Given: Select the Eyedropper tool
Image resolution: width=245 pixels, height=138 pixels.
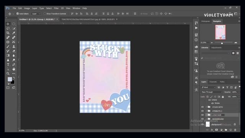Looking at the screenshot, I should click(x=14, y=33).
